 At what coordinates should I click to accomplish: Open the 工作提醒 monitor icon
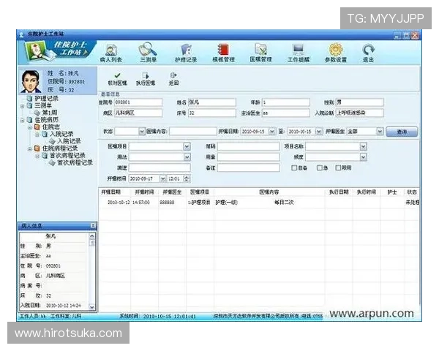(299, 53)
